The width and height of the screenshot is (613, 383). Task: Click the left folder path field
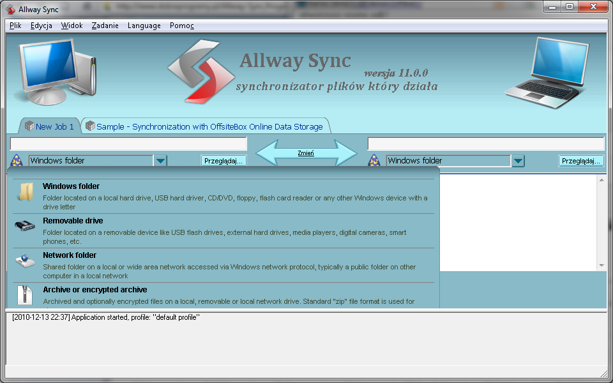pos(128,144)
